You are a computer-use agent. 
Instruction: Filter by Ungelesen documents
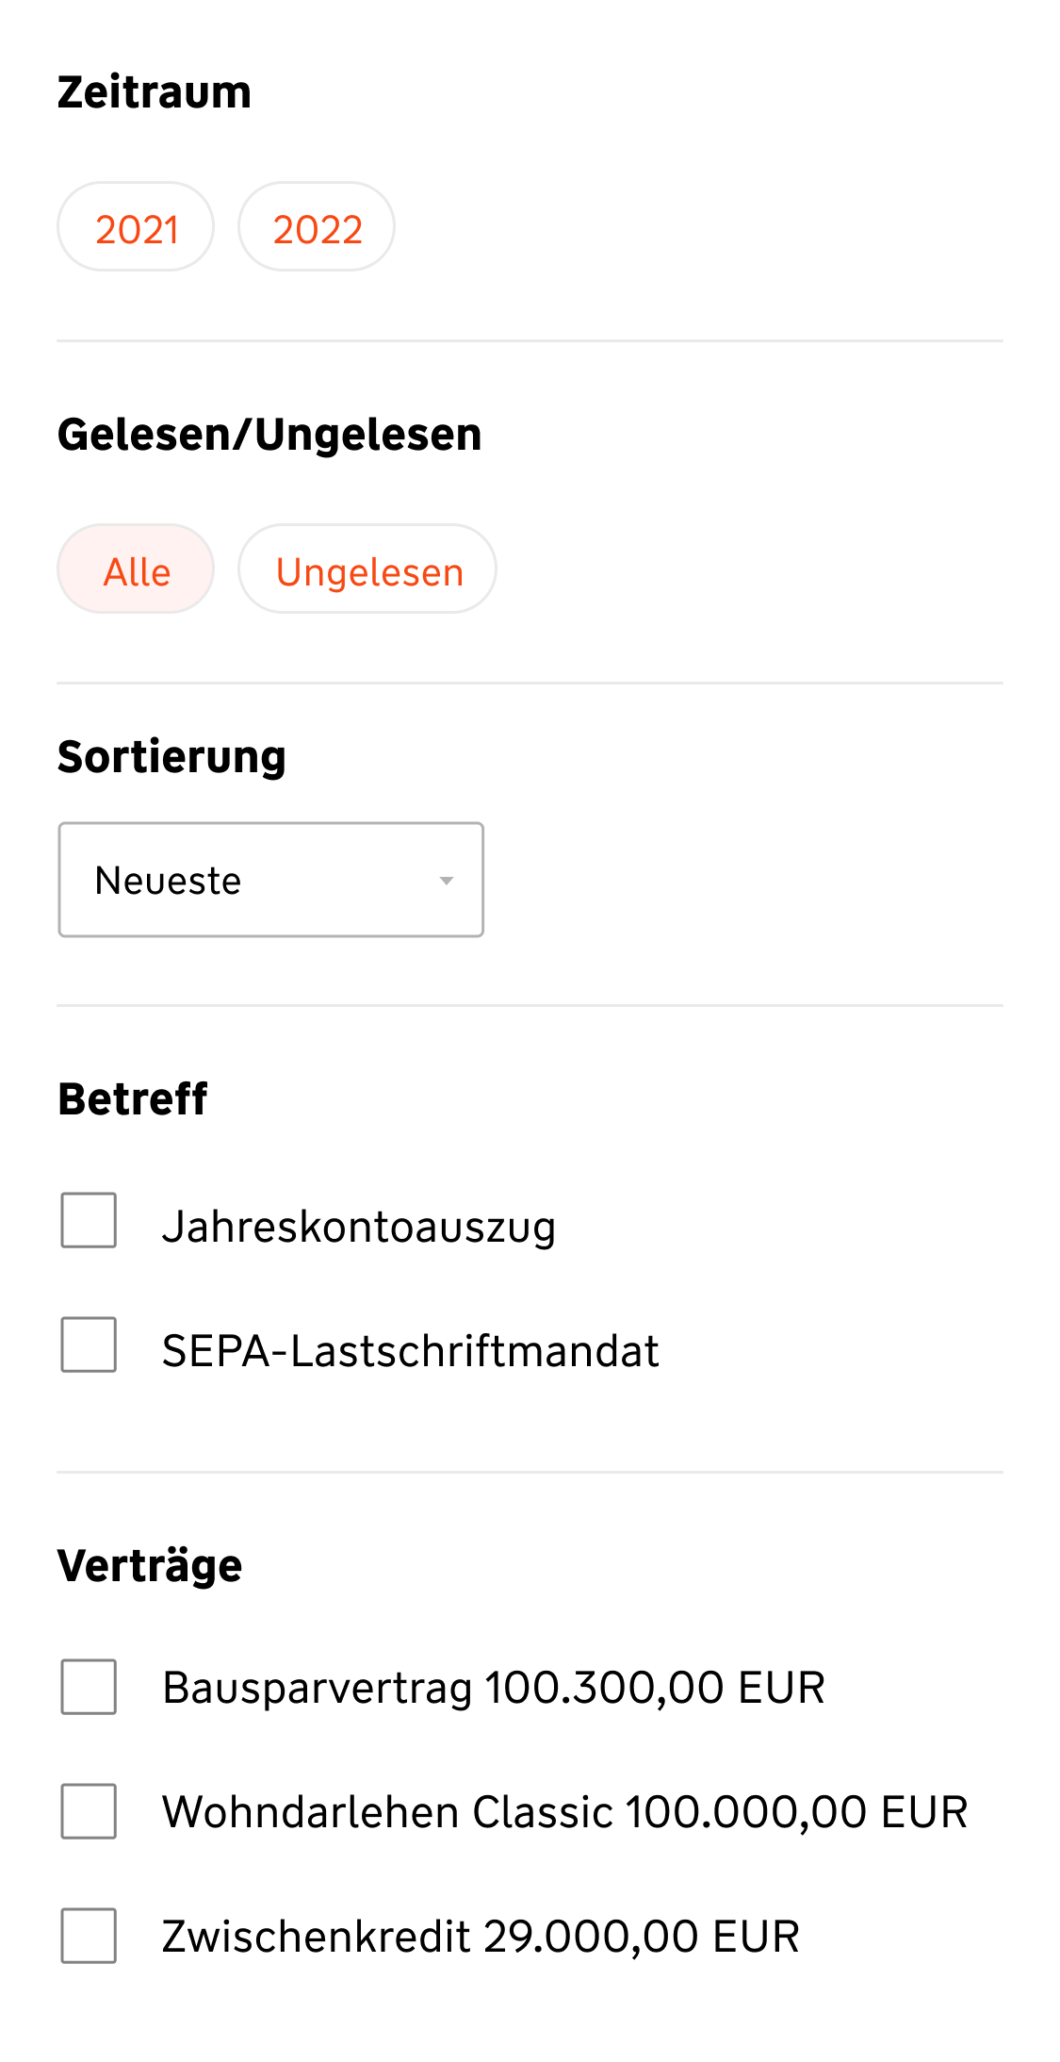(x=367, y=569)
